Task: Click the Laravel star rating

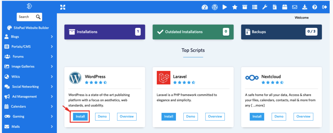Action: pos(184,83)
